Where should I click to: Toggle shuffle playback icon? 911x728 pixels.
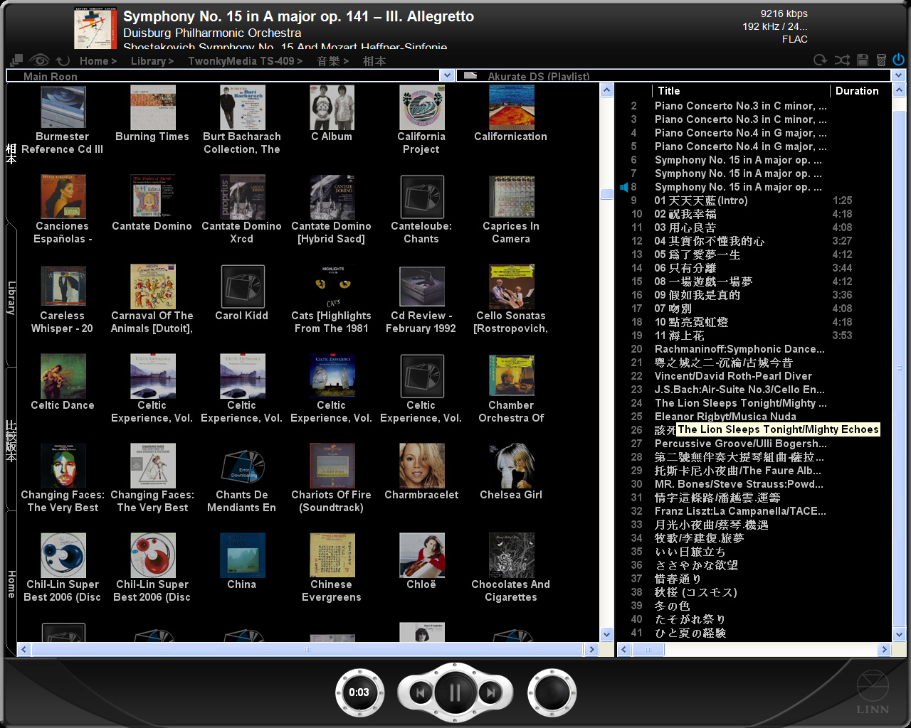(x=842, y=60)
